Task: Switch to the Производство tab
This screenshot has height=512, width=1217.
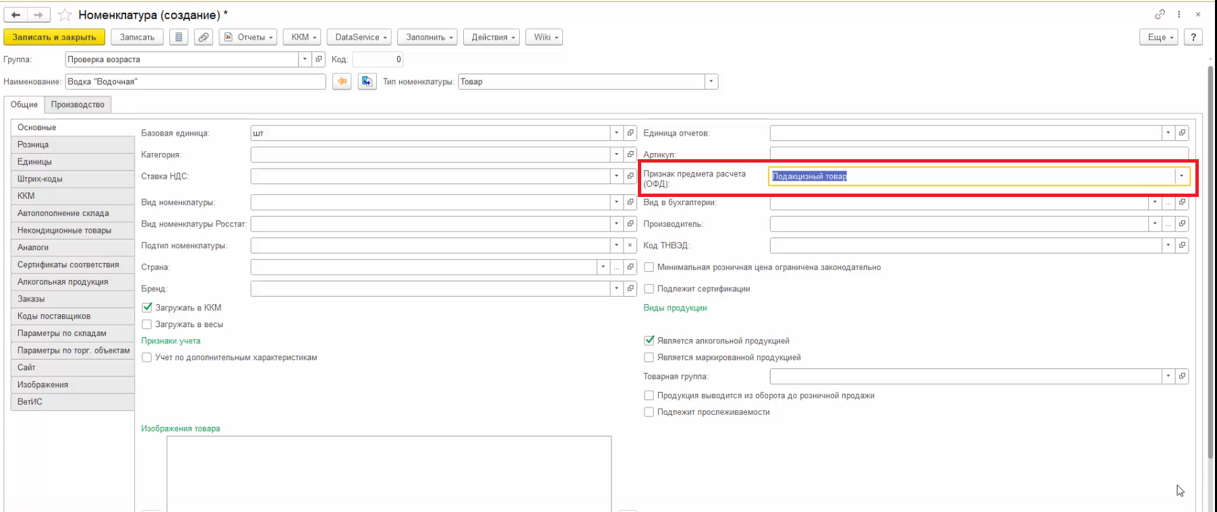Action: 78,105
